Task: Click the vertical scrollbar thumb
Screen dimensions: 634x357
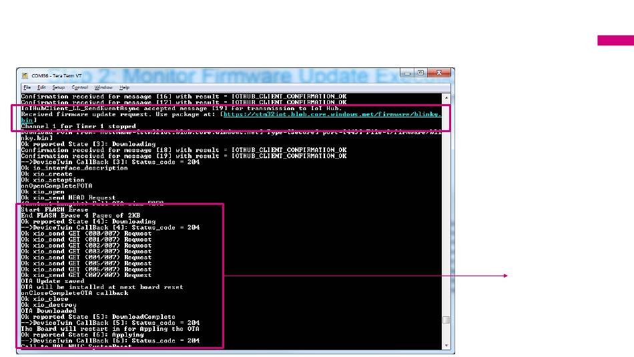Action: pos(446,320)
